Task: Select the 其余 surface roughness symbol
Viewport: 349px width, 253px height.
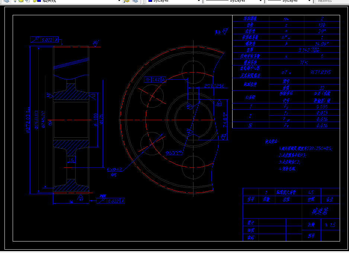Action: click(x=221, y=31)
